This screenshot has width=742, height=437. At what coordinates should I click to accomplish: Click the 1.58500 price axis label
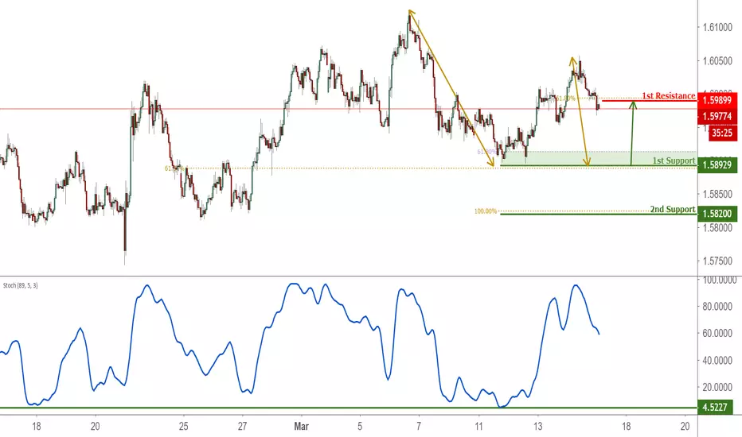tap(717, 194)
